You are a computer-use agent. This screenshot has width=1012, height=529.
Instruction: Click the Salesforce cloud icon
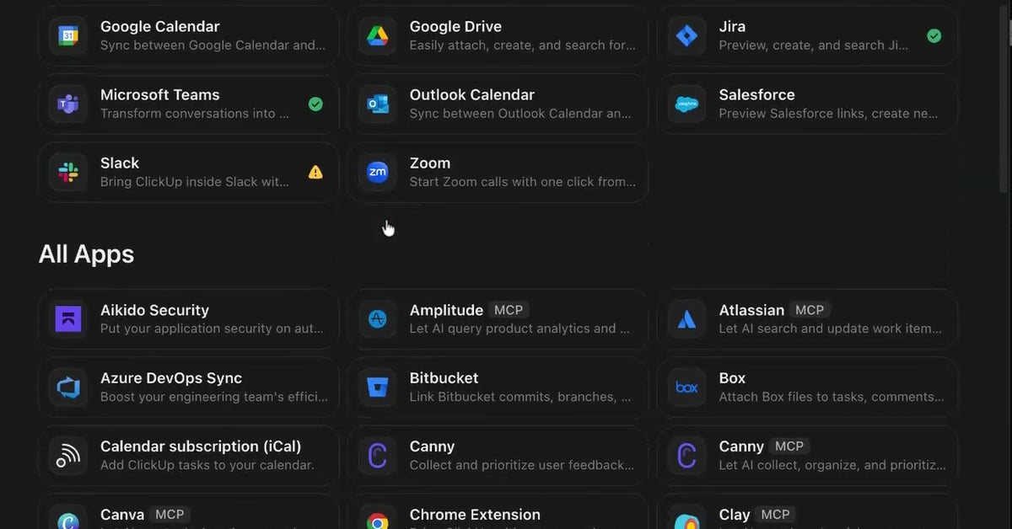[686, 104]
